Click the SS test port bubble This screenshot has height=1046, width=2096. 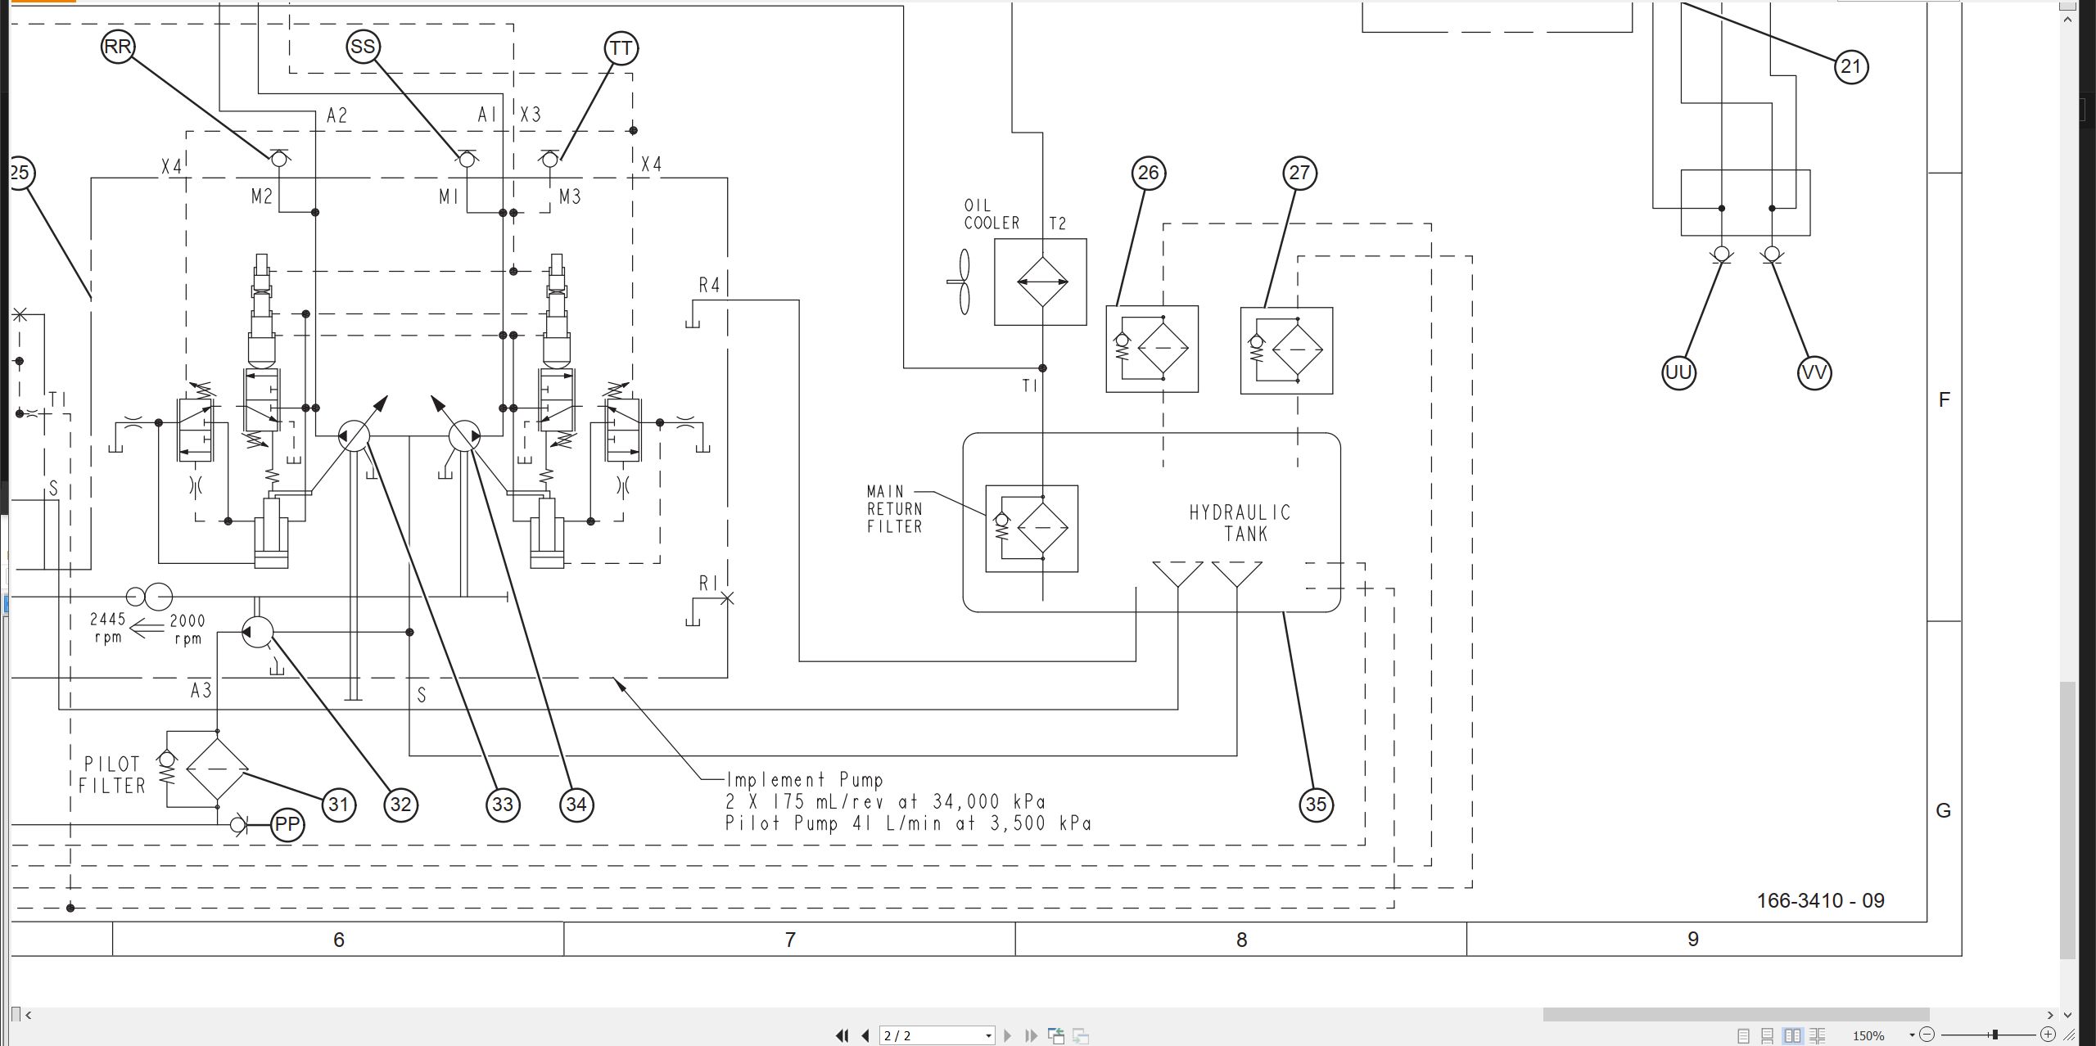click(x=363, y=47)
